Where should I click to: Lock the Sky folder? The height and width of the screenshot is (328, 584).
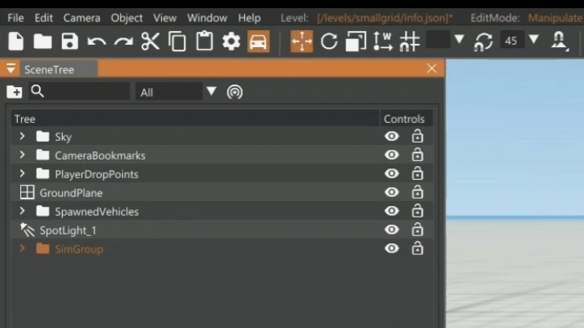coord(417,136)
